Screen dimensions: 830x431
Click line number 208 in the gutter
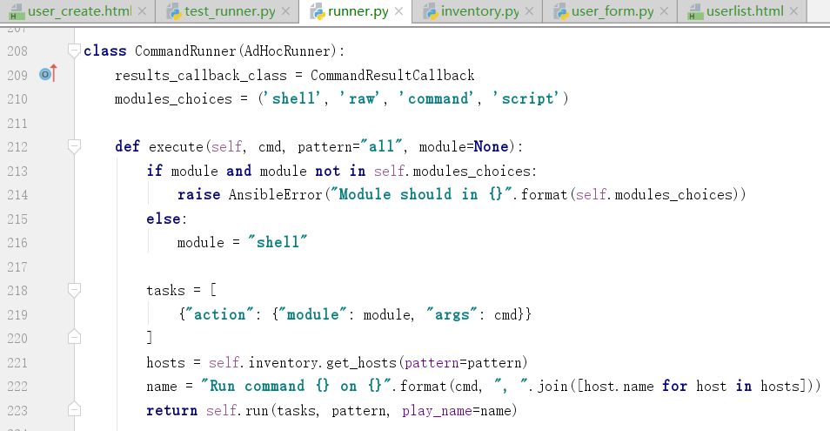17,51
